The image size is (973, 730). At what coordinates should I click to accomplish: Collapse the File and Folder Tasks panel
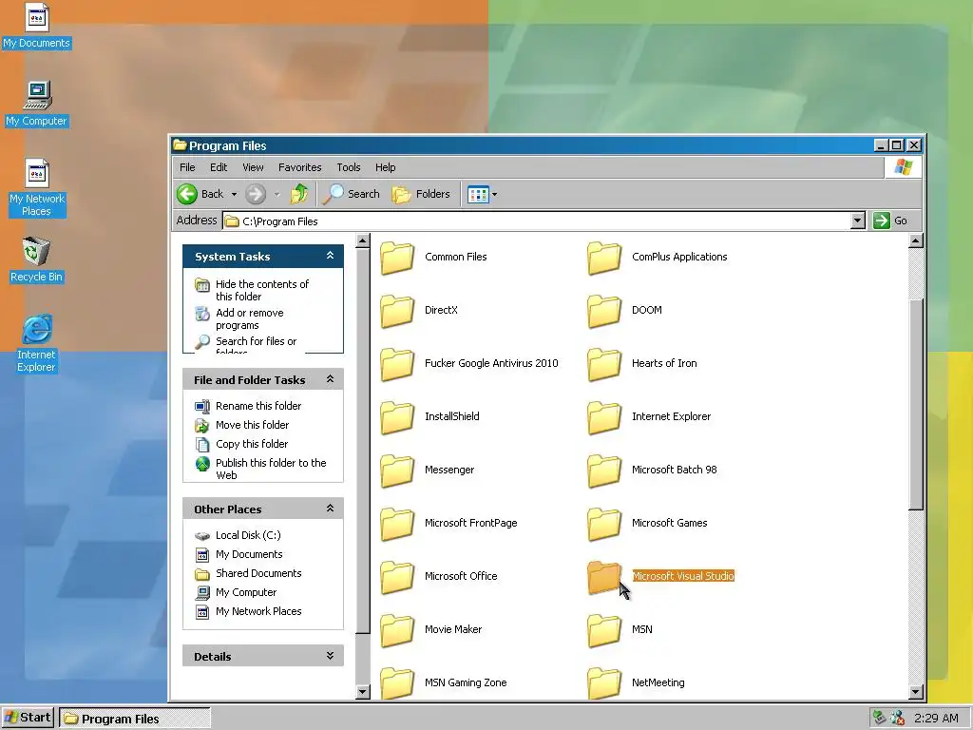330,378
